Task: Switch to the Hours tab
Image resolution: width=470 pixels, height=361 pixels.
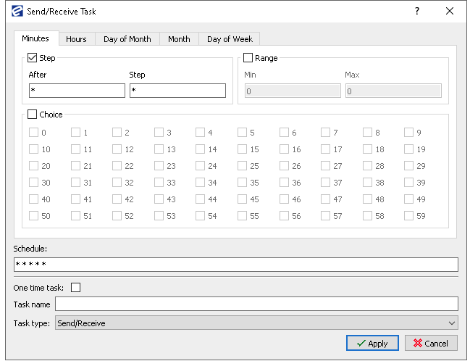Action: 76,39
